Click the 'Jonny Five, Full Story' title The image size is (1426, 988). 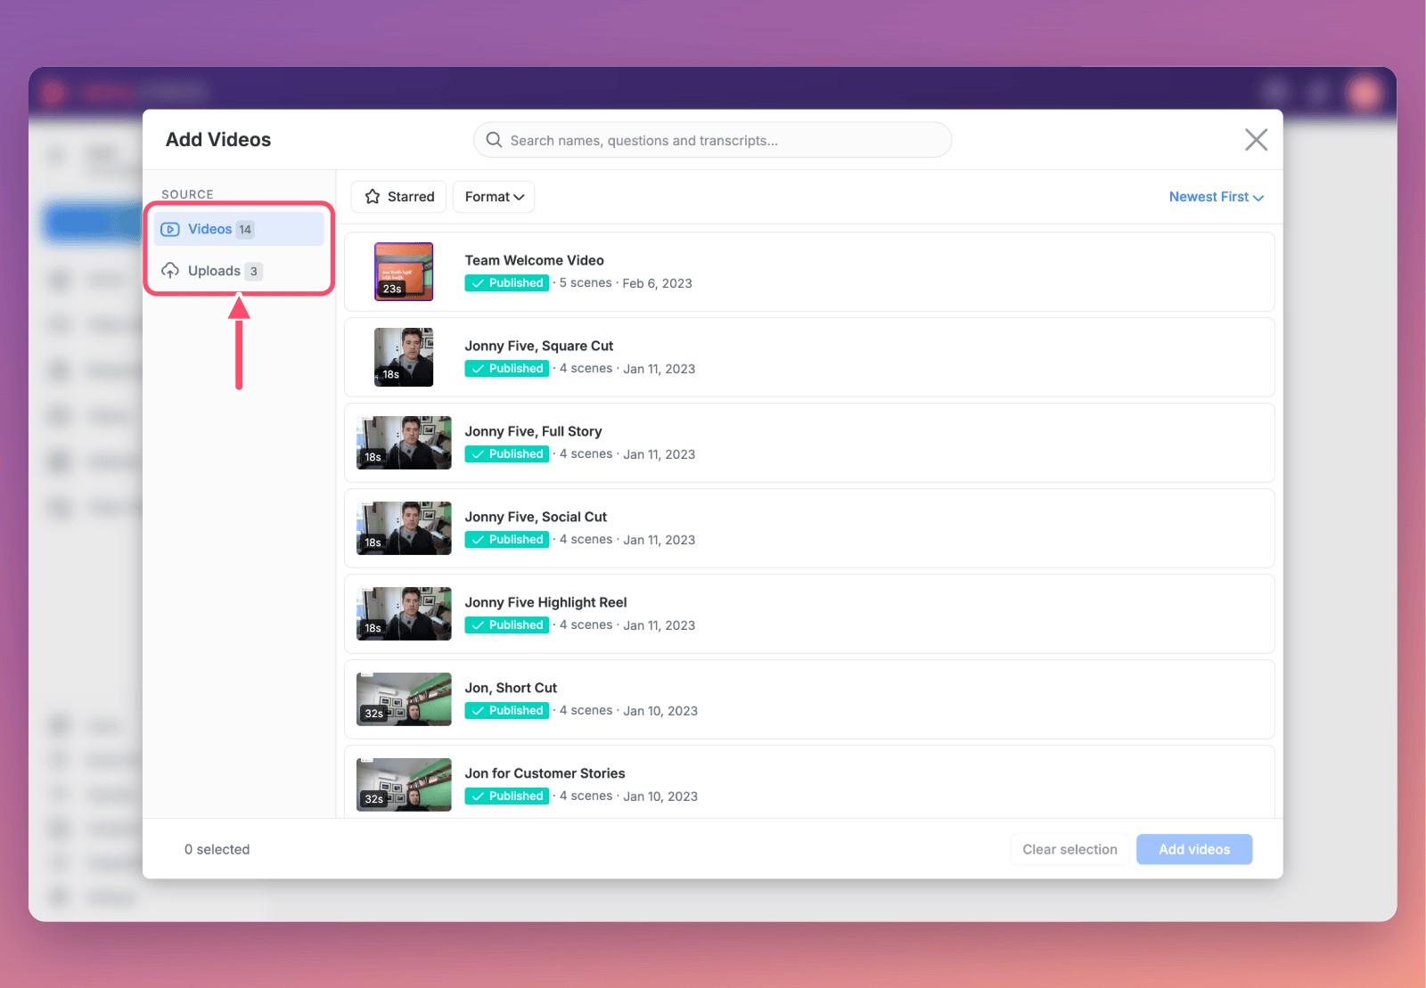click(533, 431)
